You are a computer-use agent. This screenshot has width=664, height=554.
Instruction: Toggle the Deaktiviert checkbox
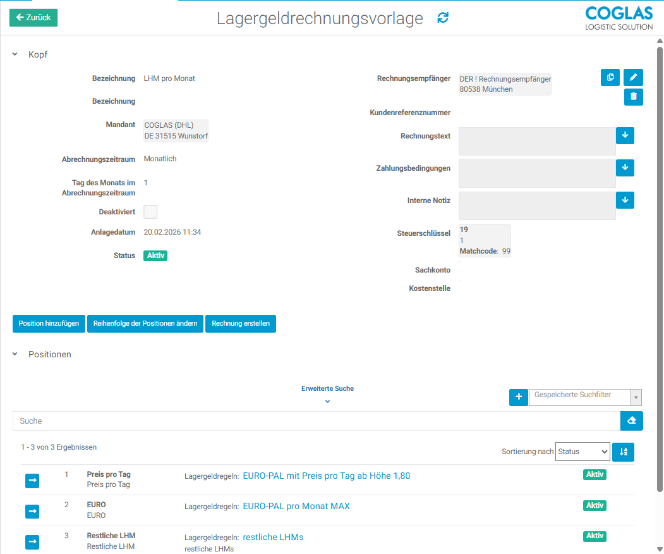[x=150, y=212]
